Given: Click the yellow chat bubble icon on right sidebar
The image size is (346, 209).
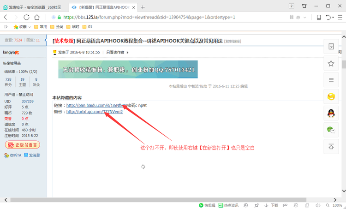Looking at the screenshot, I should point(331,96).
